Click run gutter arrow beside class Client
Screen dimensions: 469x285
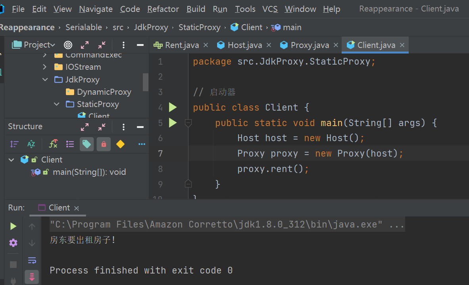pos(173,107)
